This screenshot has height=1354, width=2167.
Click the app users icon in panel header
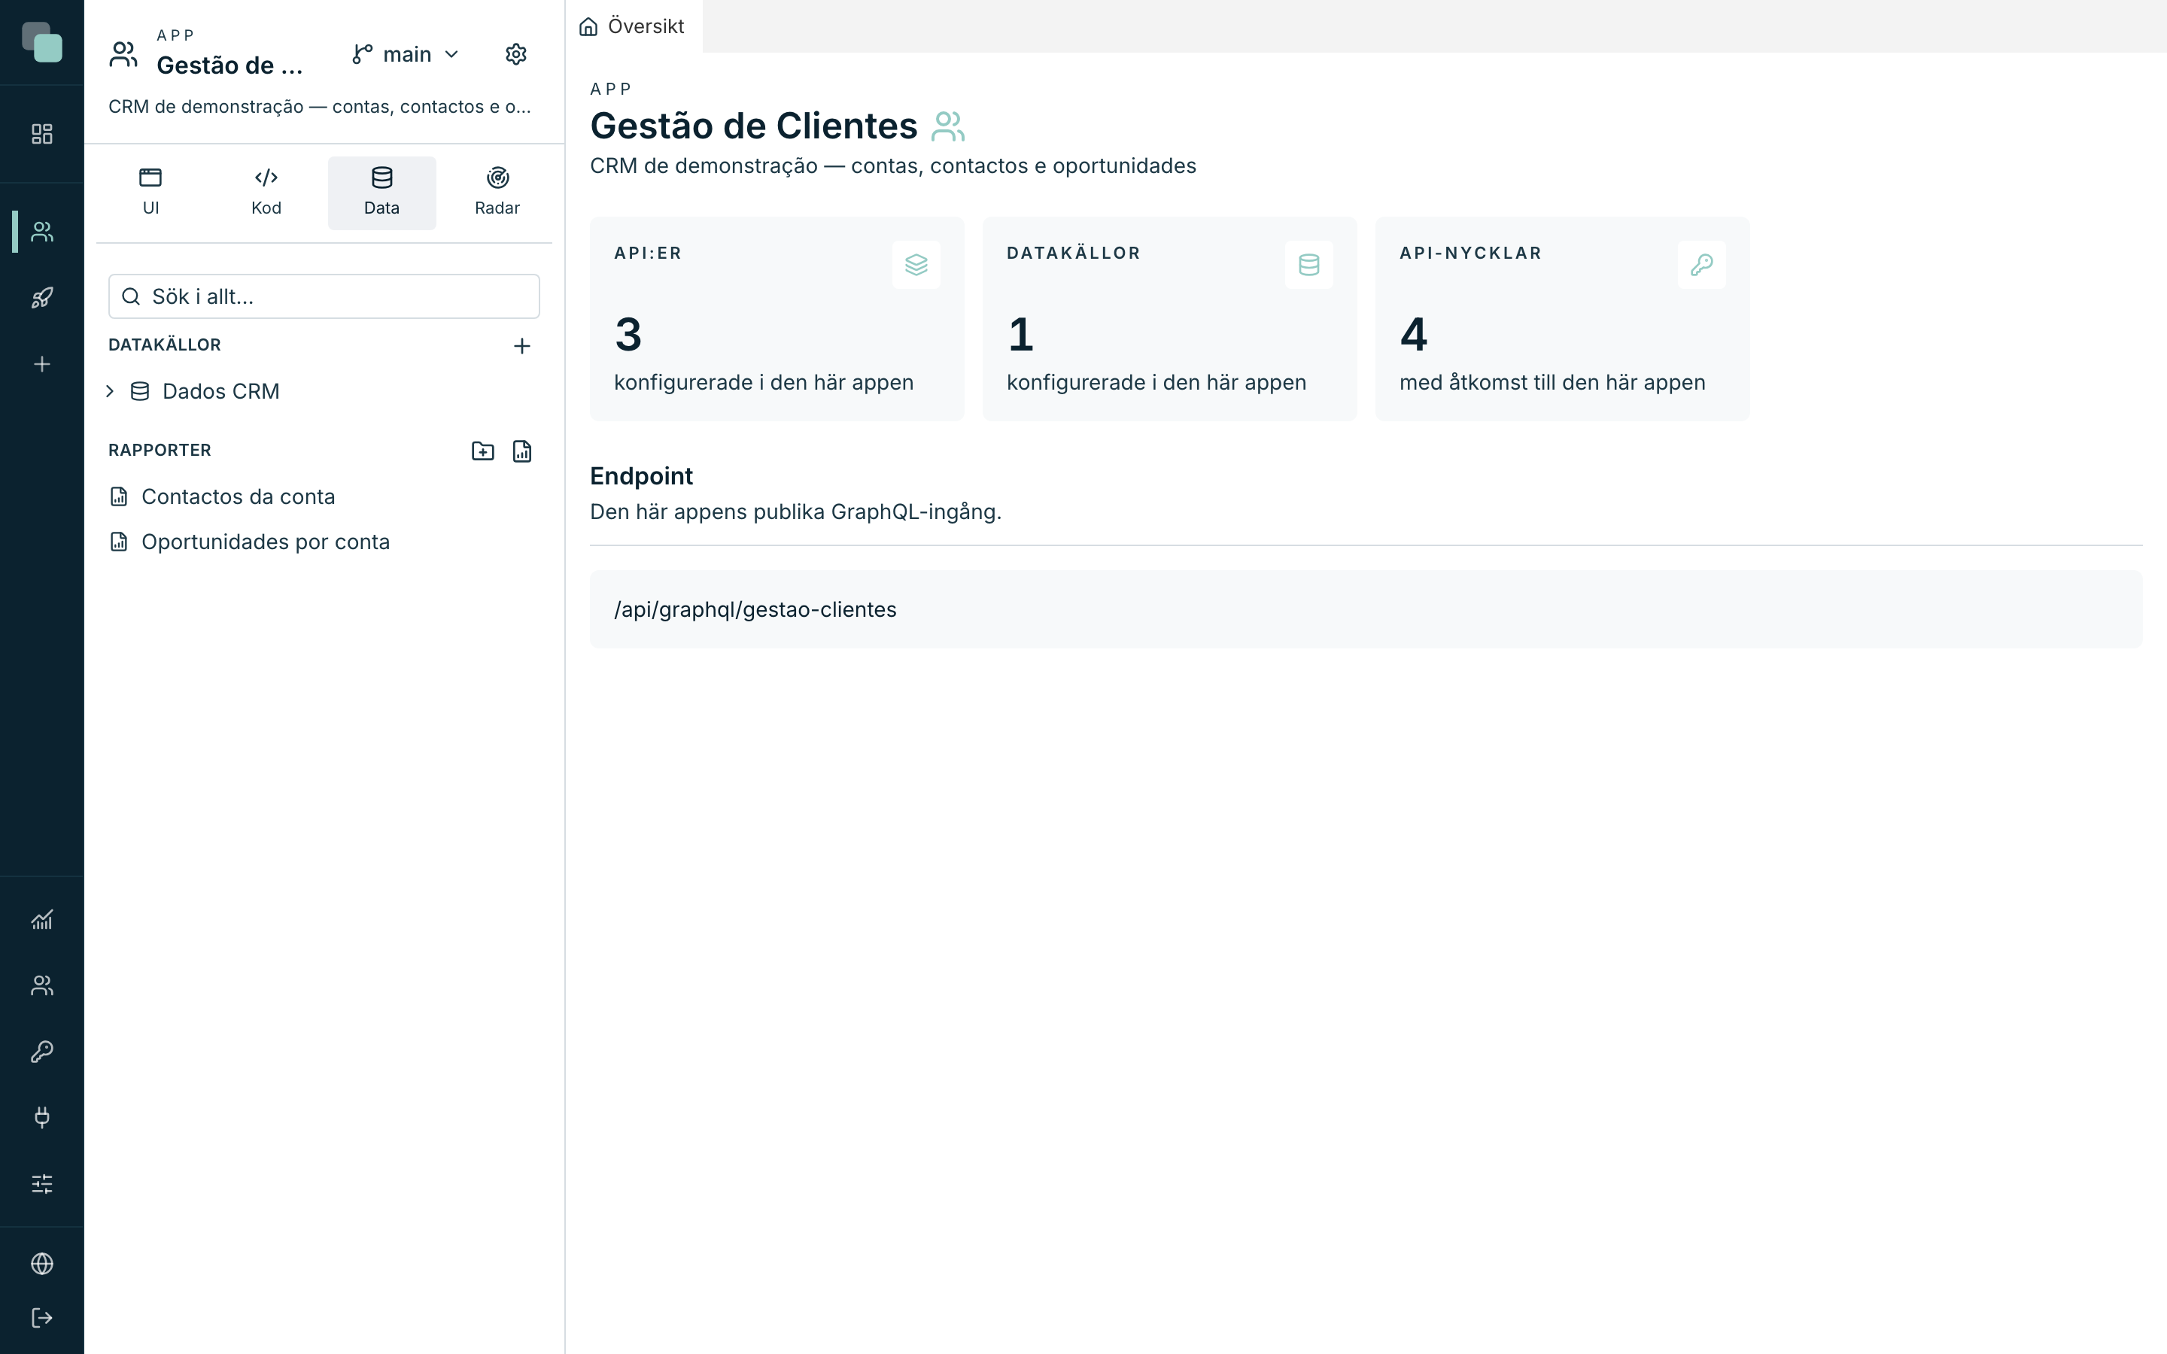pos(123,55)
